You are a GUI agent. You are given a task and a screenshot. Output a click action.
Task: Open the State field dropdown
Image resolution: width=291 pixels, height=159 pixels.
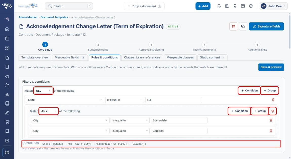pos(65,100)
